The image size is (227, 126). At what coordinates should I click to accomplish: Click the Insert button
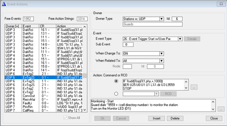(157, 118)
